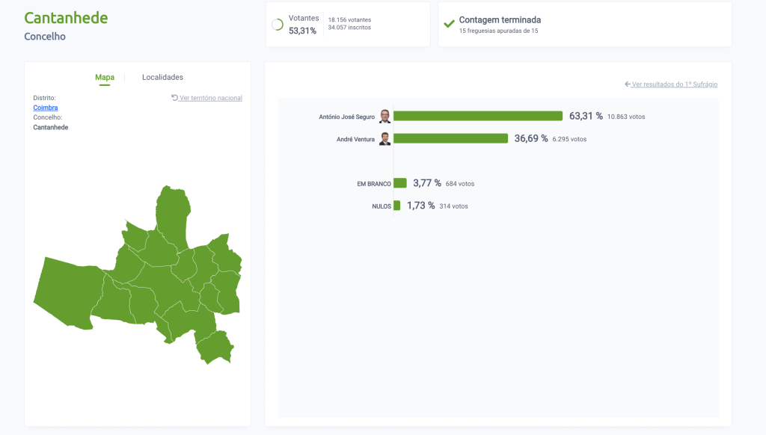Click the Cantanhede page heading
Image resolution: width=766 pixels, height=435 pixels.
coord(66,18)
